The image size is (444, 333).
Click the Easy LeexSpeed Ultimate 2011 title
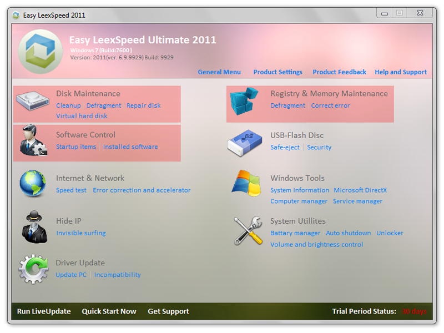click(x=143, y=40)
